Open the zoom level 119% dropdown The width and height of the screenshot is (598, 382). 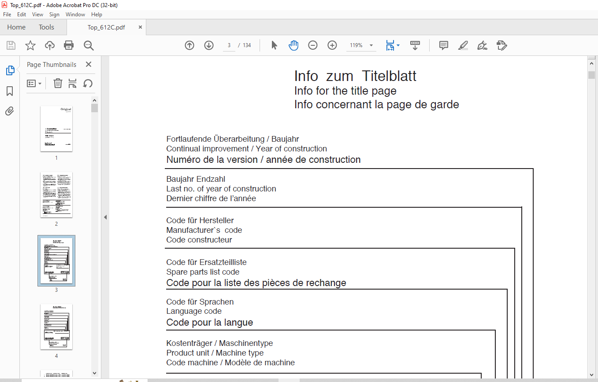(371, 45)
